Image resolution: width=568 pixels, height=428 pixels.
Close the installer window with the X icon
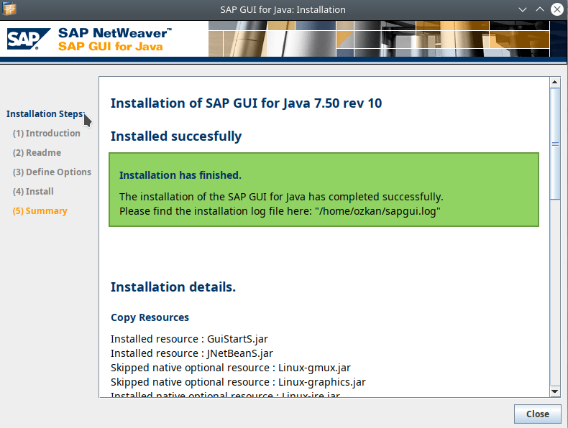(557, 9)
